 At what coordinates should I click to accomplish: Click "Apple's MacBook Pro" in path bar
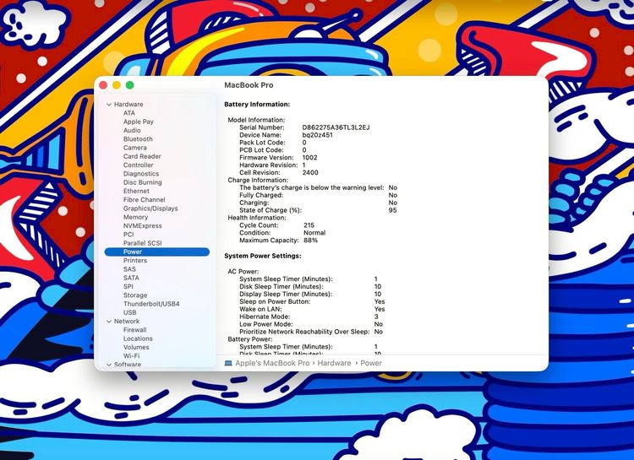(272, 363)
